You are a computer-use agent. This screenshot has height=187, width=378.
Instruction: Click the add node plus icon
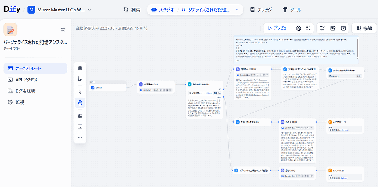pos(80,68)
